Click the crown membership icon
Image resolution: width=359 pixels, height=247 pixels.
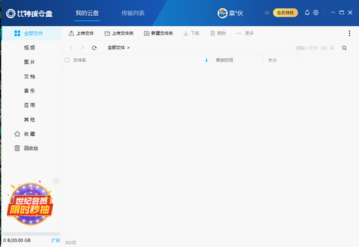[x=267, y=13]
